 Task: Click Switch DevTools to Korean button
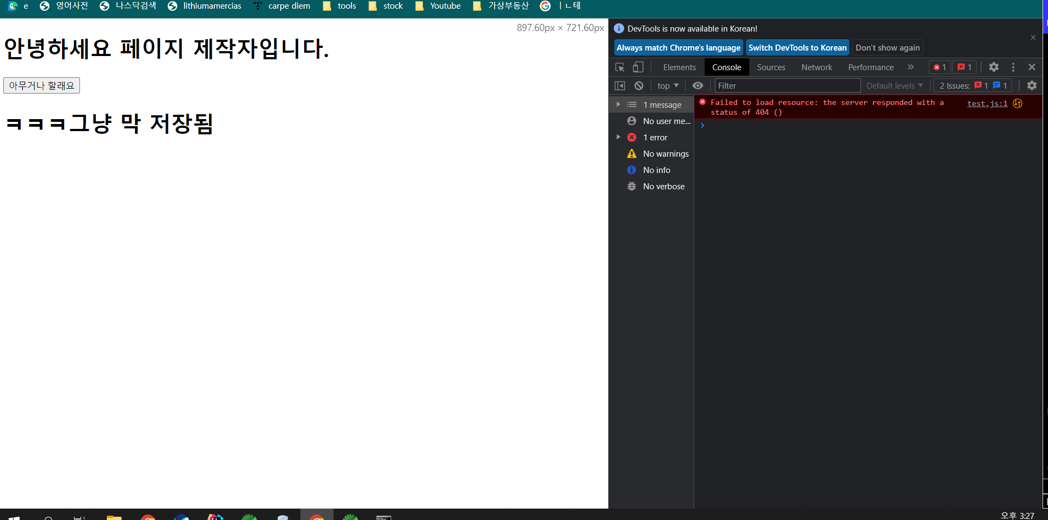point(797,48)
